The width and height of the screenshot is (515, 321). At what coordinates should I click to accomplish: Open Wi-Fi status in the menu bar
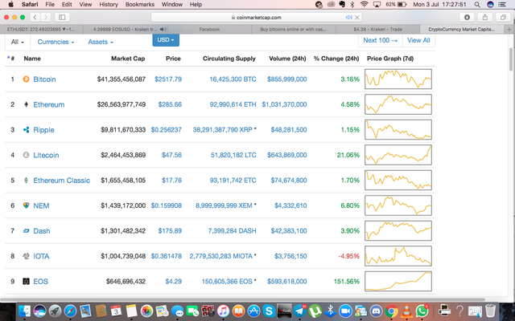pyautogui.click(x=364, y=5)
